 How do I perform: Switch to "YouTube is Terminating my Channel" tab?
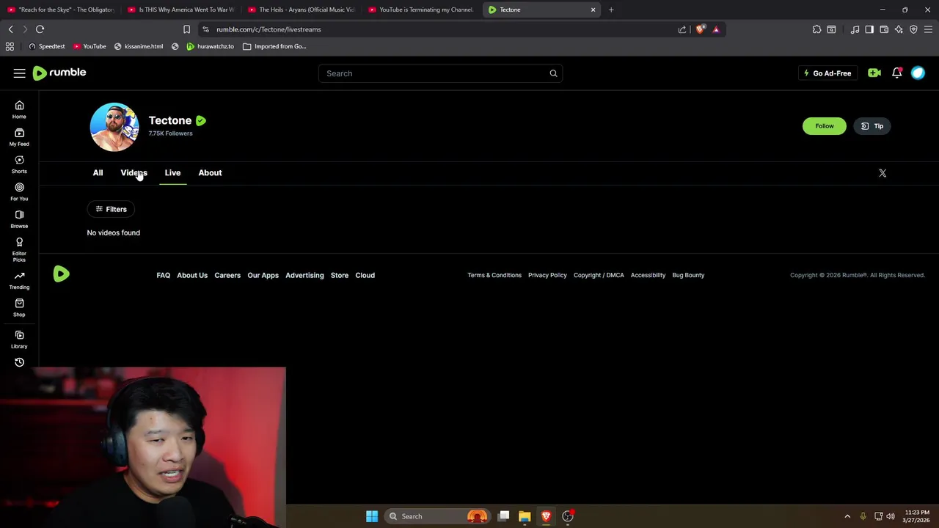coord(421,10)
